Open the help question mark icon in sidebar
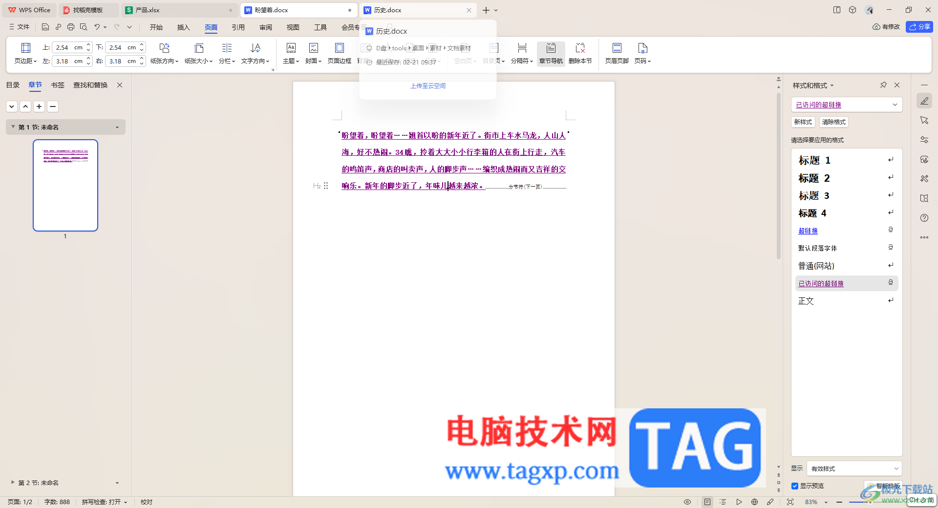 (924, 218)
